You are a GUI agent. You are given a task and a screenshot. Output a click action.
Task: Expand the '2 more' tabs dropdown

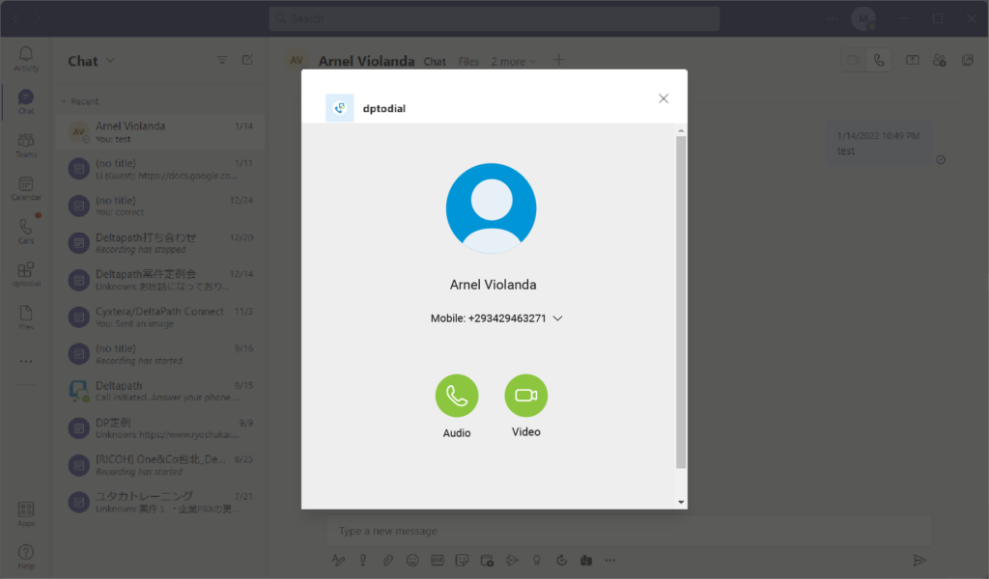click(x=514, y=61)
